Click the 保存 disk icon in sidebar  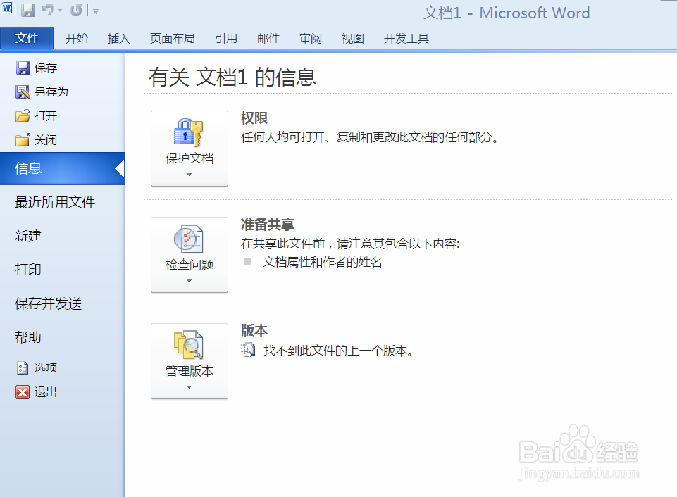pyautogui.click(x=23, y=68)
